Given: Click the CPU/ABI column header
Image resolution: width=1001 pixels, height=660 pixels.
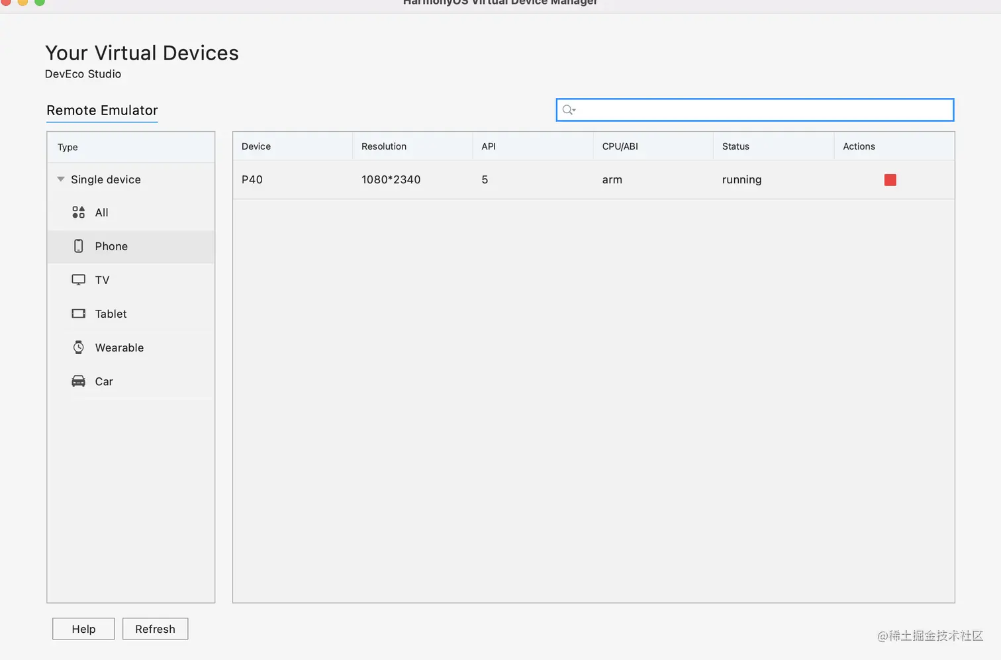Looking at the screenshot, I should pyautogui.click(x=620, y=146).
